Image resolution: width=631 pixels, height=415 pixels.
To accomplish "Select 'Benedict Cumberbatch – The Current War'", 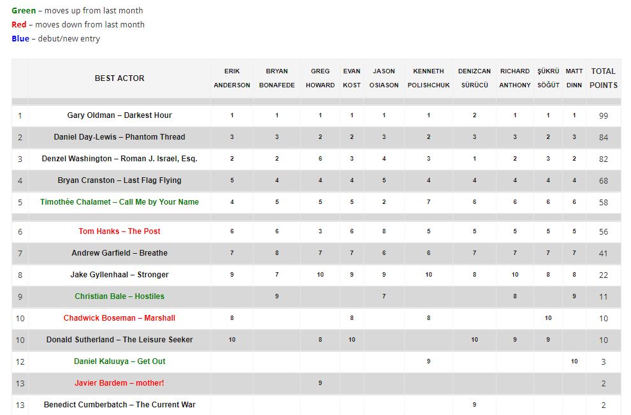I will 120,405.
